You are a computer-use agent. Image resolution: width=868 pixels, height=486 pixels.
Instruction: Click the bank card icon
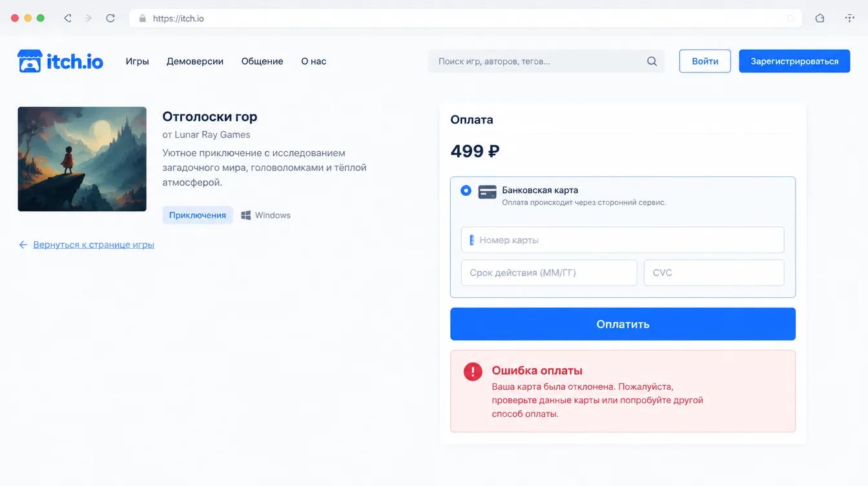(487, 191)
